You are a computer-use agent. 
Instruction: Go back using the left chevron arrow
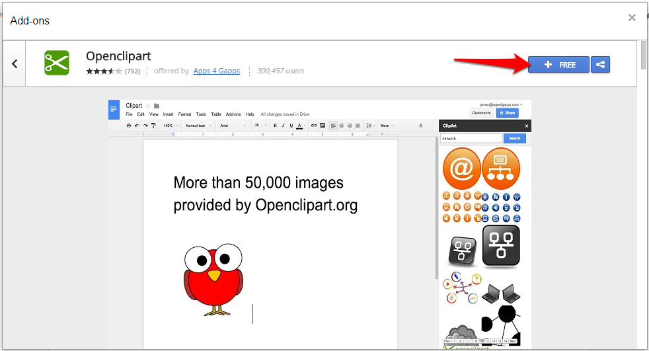(x=15, y=63)
